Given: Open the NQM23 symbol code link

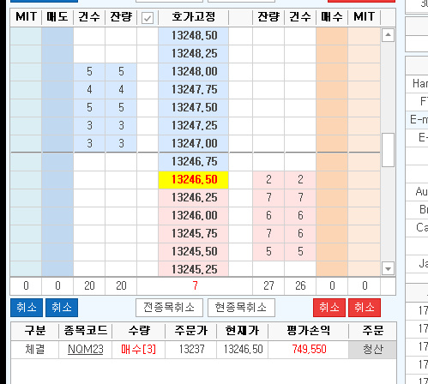Looking at the screenshot, I should click(x=86, y=349).
